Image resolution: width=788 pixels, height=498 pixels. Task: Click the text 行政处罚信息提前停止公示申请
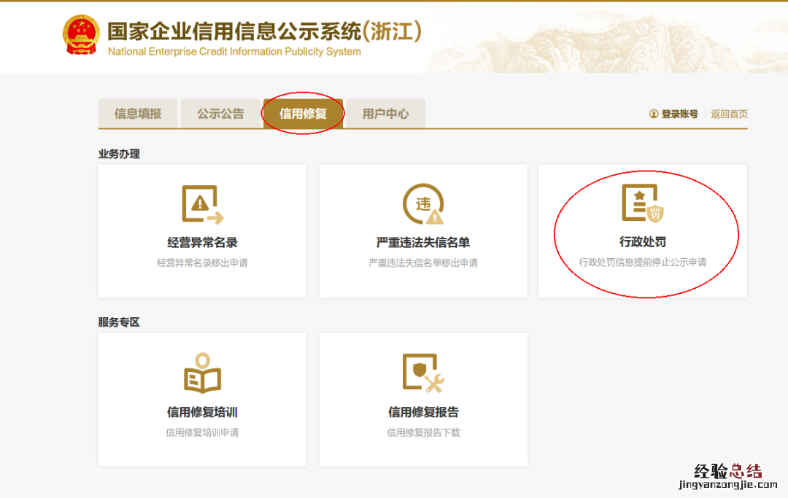(x=643, y=262)
